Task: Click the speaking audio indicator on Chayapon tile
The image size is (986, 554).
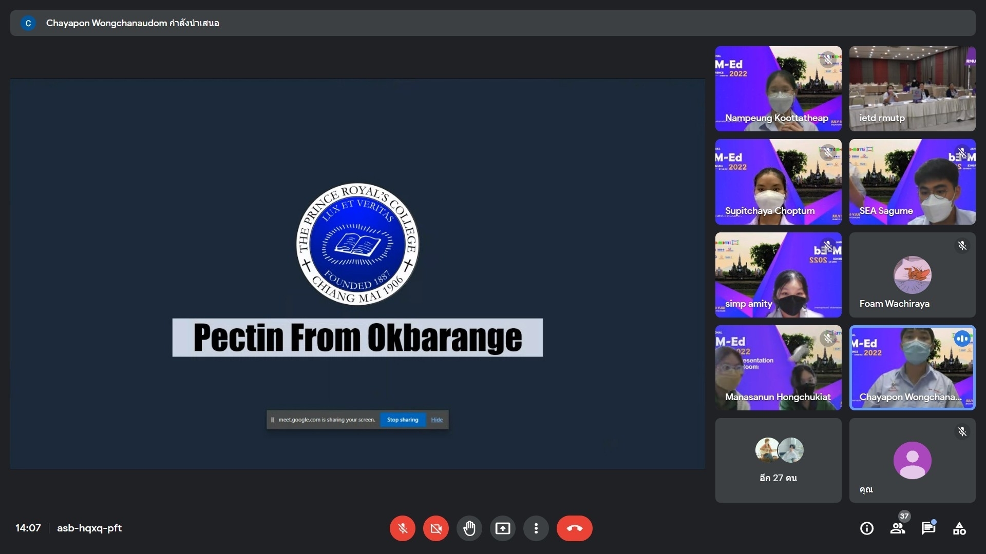Action: [x=962, y=339]
